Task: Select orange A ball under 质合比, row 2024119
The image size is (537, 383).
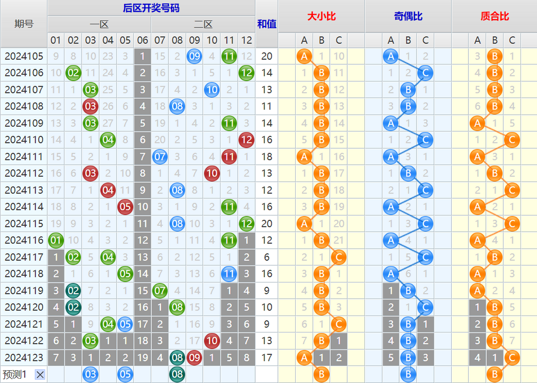Action: click(x=477, y=290)
